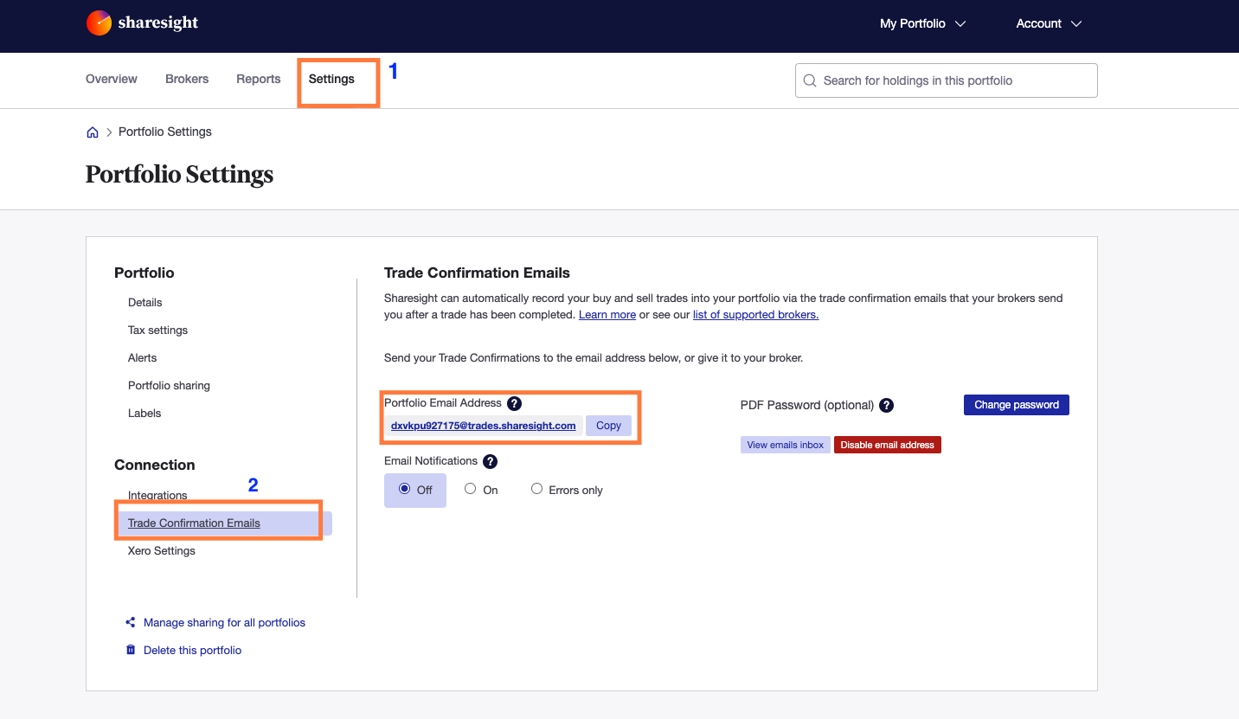
Task: Click Portfolio Settings breadcrumb text
Action: point(165,132)
